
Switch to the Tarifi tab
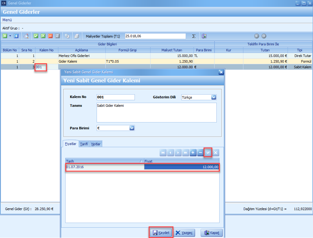pyautogui.click(x=84, y=144)
